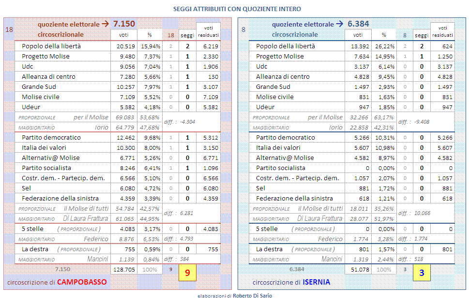This screenshot has height=302, width=469.
Task: Click the title 'SEGGI ATTRIBUITI CON QUOZIENTE INTERO'
Action: point(237,9)
